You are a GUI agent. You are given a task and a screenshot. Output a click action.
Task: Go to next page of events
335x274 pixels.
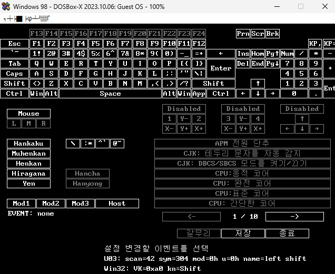pos(294,217)
